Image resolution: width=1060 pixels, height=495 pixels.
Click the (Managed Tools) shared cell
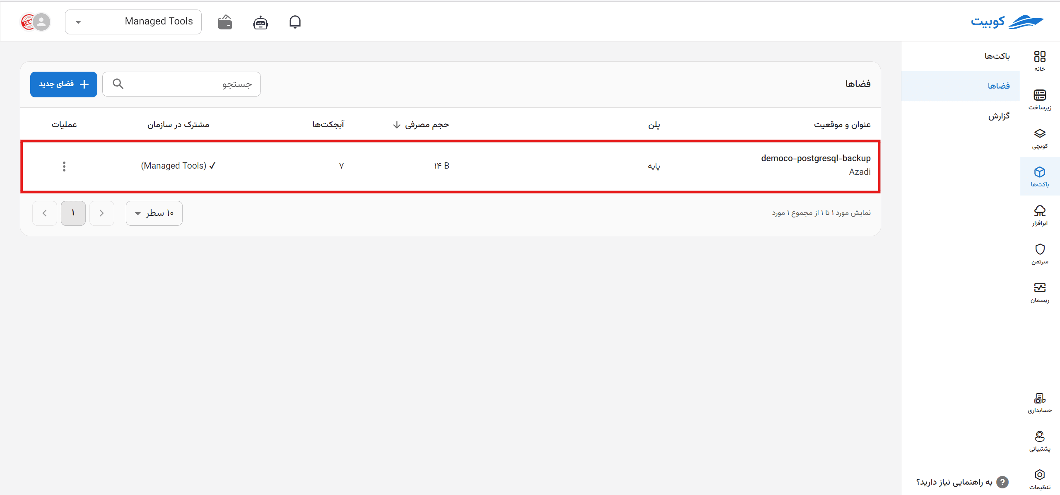point(178,166)
